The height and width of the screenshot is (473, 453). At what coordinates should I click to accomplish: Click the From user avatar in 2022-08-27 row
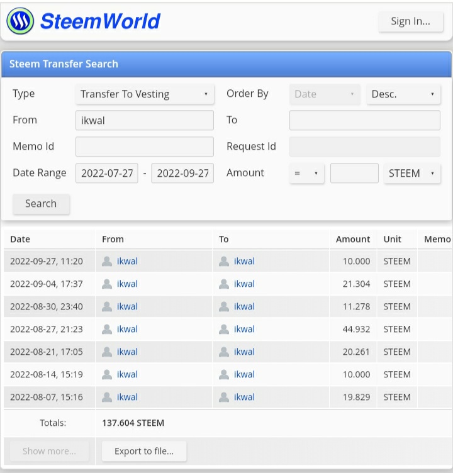107,329
